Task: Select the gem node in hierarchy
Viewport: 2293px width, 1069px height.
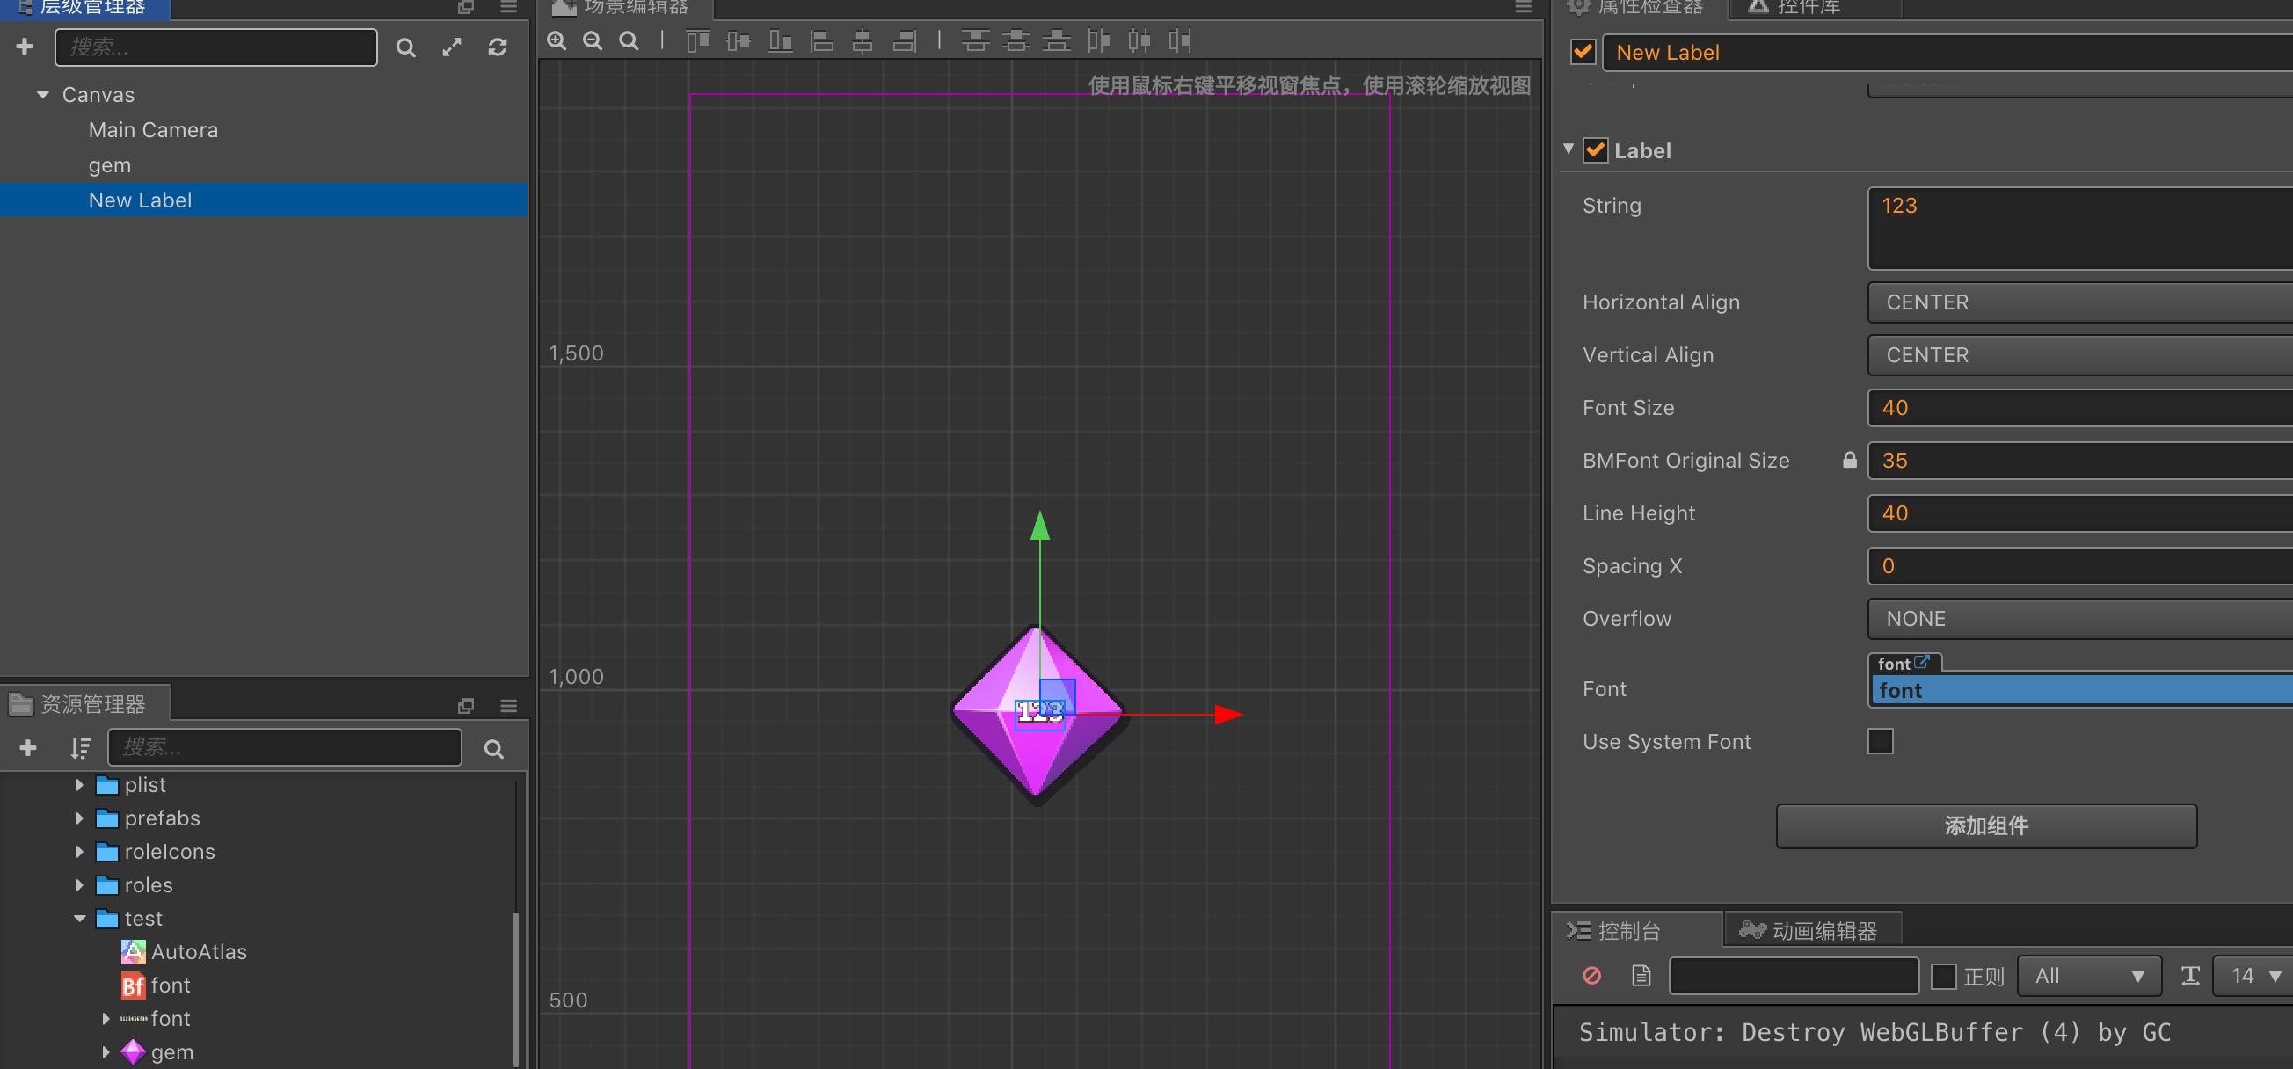Action: [110, 165]
